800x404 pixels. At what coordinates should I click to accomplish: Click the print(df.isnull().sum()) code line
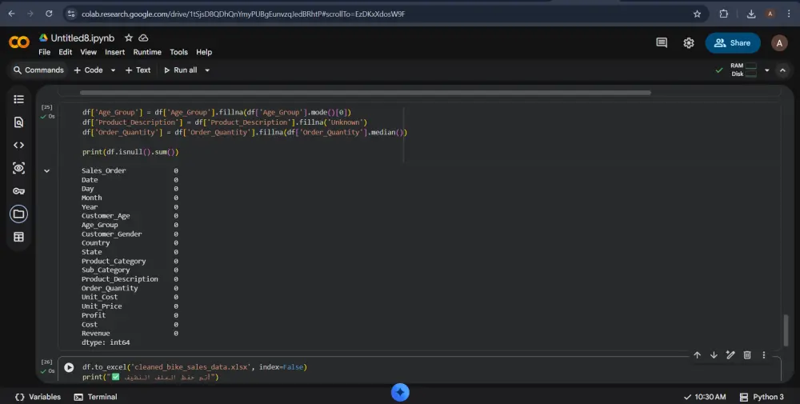coord(130,152)
